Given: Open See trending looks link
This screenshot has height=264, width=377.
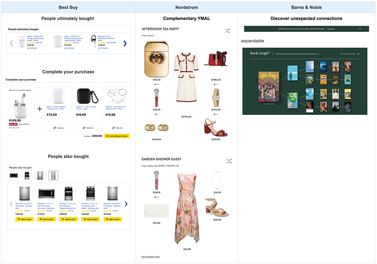Looking at the screenshot, I should coord(151,257).
